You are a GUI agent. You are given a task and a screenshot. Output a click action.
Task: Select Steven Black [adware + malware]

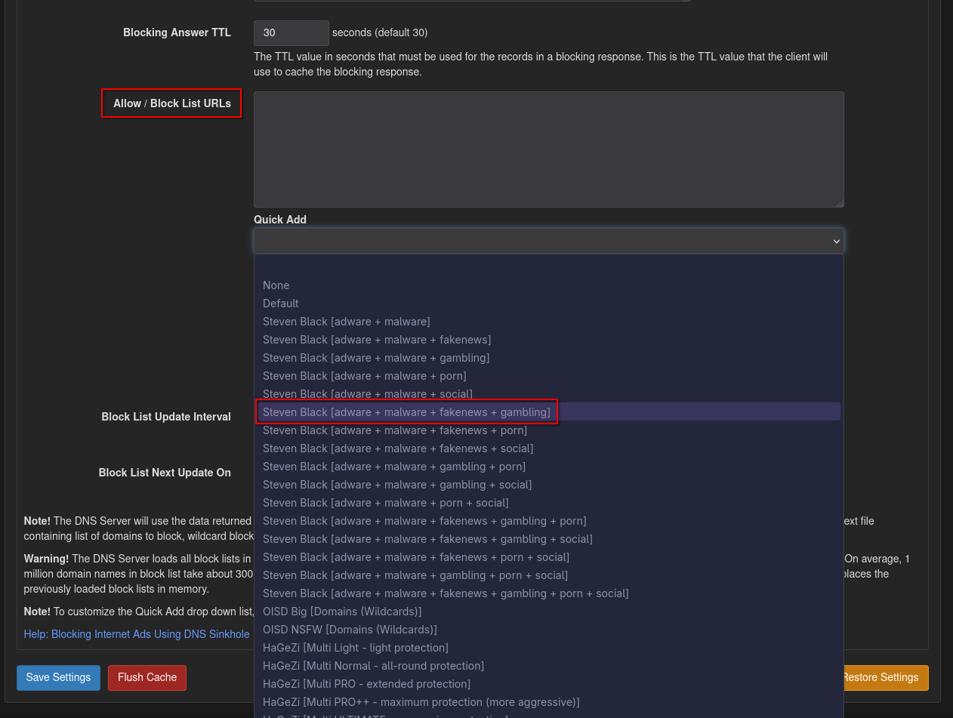coord(549,322)
